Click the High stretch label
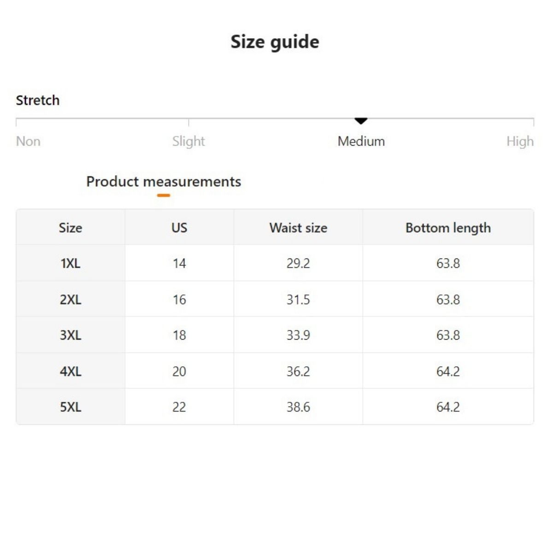Screen dimensions: 553x553 (519, 141)
